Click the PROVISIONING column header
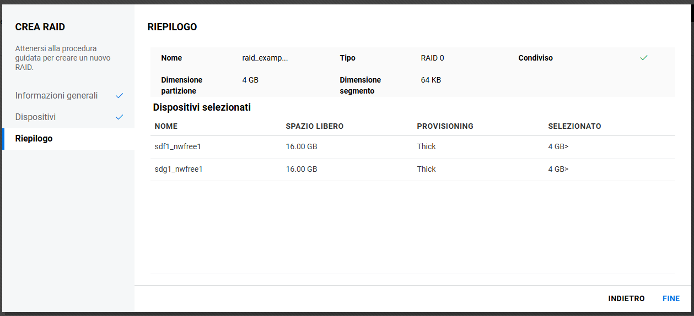Screen dimensions: 694x316 (x=445, y=126)
